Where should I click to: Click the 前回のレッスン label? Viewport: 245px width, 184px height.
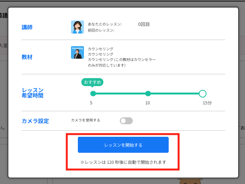[101, 30]
